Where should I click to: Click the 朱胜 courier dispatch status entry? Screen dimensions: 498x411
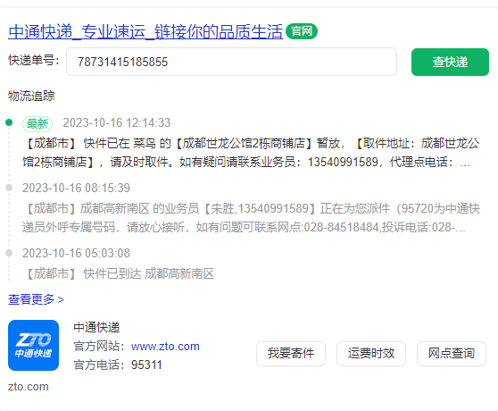[251, 218]
